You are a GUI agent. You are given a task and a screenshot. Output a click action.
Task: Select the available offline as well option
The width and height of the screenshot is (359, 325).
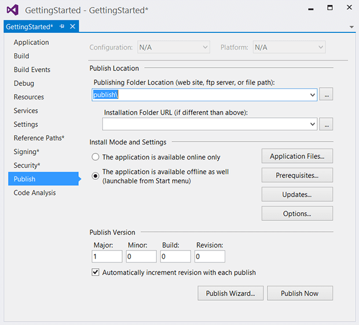[96, 176]
